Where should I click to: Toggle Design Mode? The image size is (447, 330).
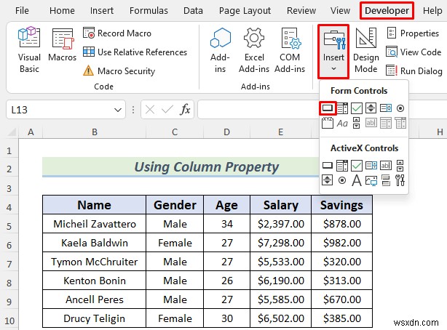coord(366,50)
